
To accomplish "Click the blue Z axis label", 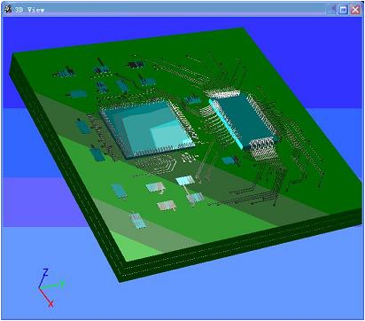I will click(x=45, y=272).
